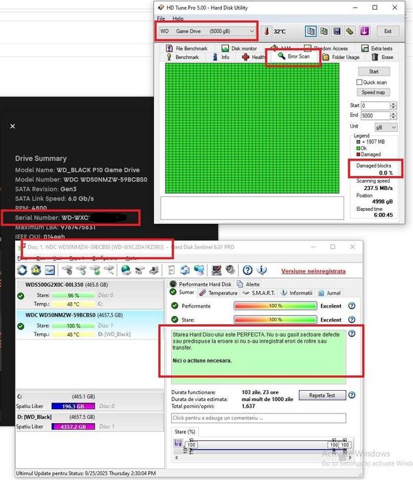Open the Help menu in HD Tune

click(178, 19)
